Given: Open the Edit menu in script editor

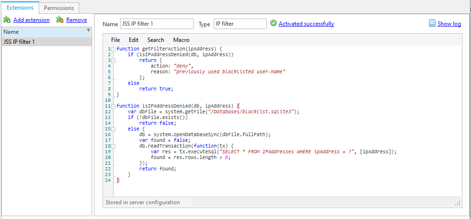Looking at the screenshot, I should (x=134, y=40).
